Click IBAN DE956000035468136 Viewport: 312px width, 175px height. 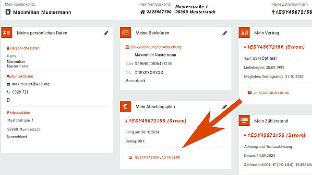pos(153,64)
